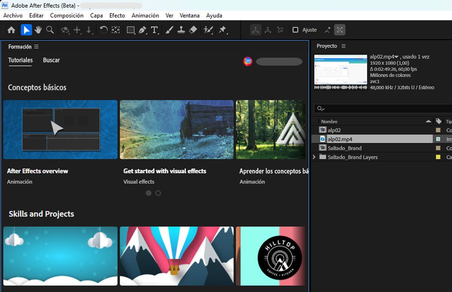Select the Rotation tool
Screen dimensions: 452x292
104,30
